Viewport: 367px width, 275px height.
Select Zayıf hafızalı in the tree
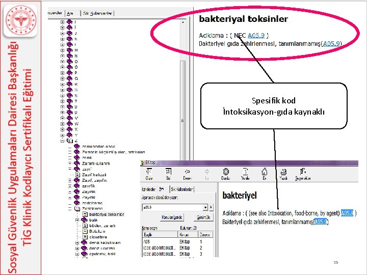point(94,175)
